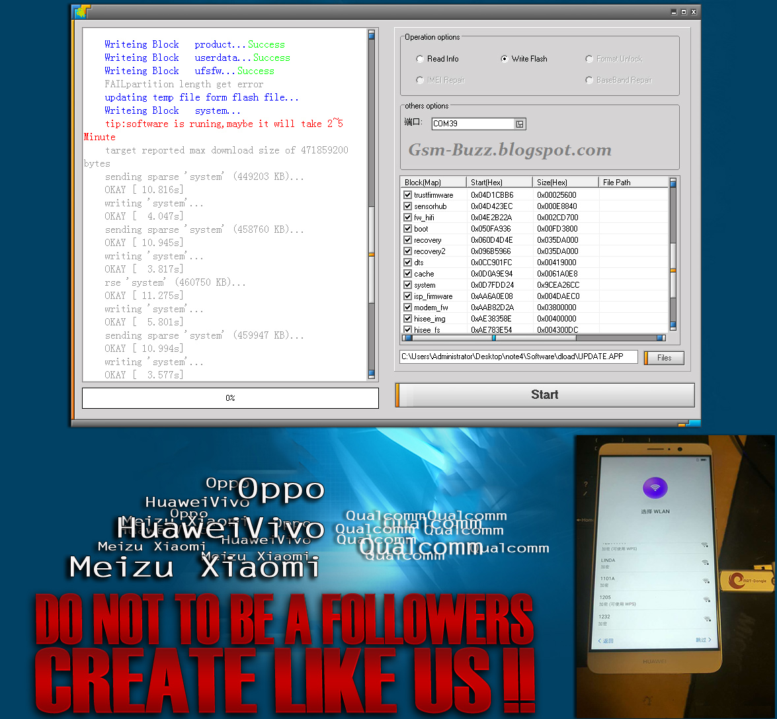Close the flash tool window
The height and width of the screenshot is (719, 777).
[x=694, y=12]
